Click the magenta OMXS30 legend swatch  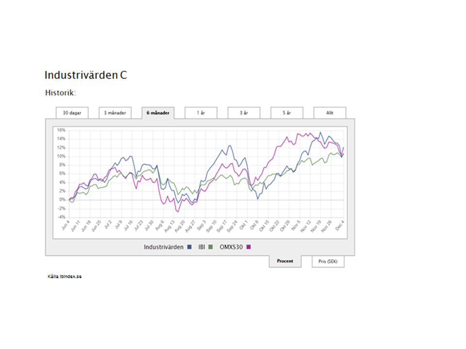(x=249, y=247)
